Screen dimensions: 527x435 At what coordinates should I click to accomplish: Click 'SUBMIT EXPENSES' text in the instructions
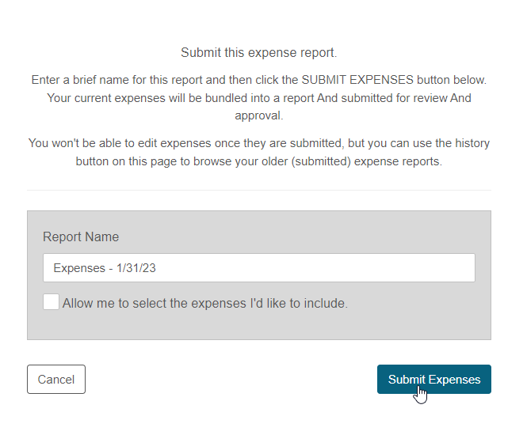pos(357,80)
